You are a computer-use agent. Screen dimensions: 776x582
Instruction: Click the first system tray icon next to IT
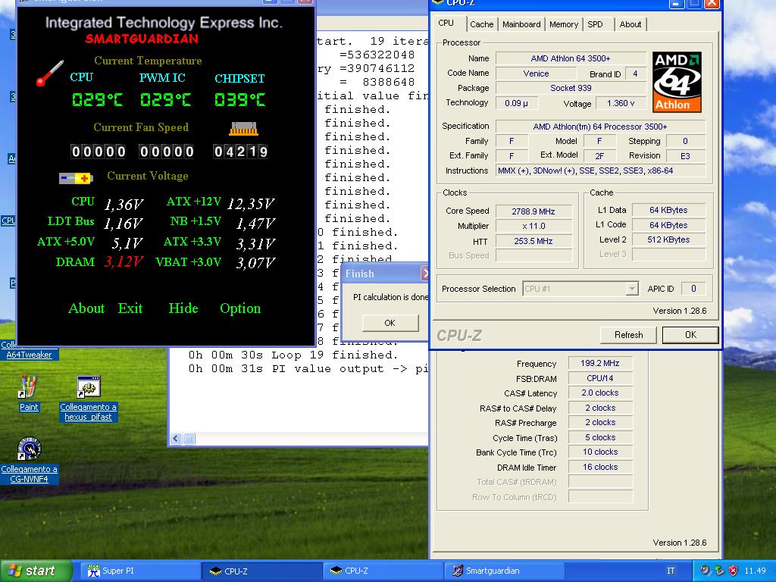click(705, 571)
